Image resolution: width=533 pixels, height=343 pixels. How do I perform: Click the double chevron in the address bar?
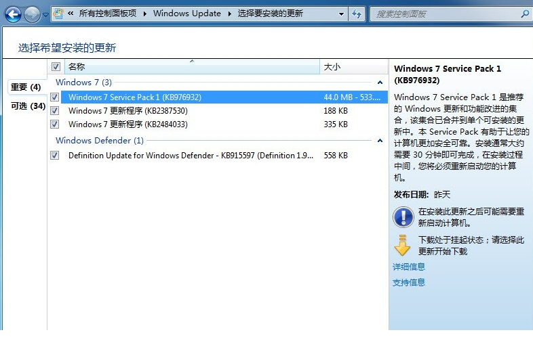(71, 14)
